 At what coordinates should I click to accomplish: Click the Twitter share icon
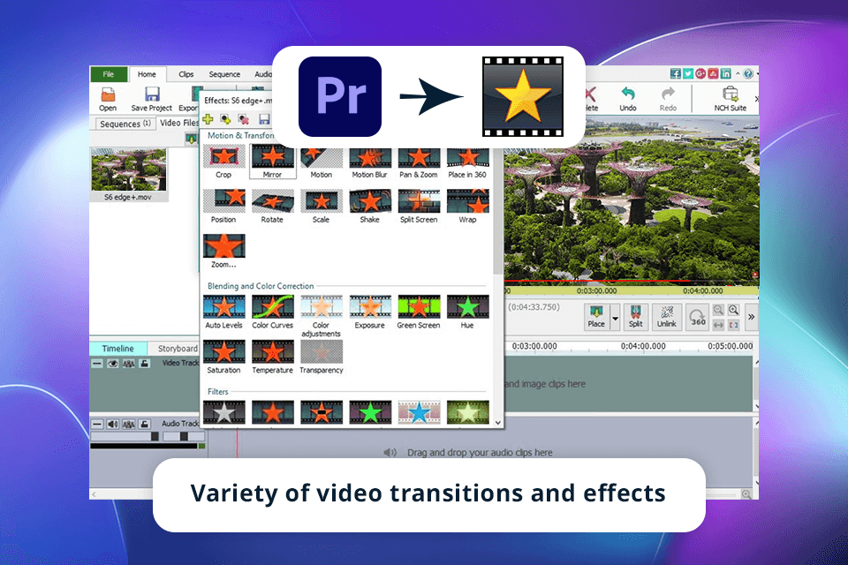688,73
